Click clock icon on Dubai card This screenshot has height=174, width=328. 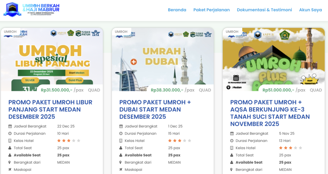pyautogui.click(x=121, y=134)
